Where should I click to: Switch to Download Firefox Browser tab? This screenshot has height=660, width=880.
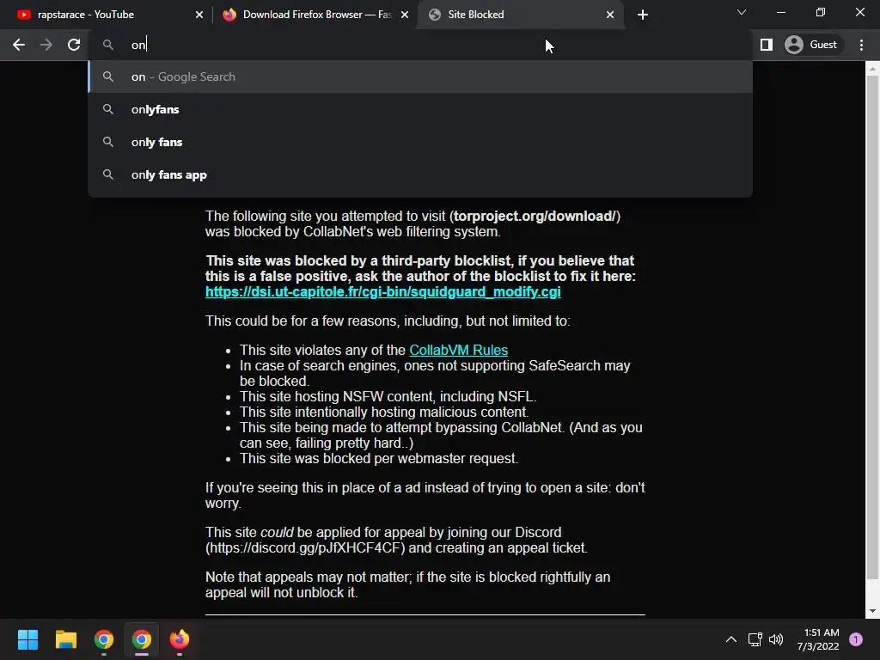(315, 15)
